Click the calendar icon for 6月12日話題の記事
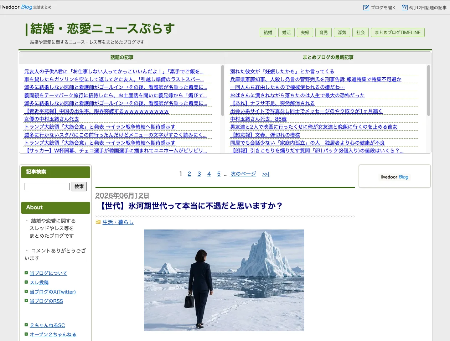 (x=404, y=7)
